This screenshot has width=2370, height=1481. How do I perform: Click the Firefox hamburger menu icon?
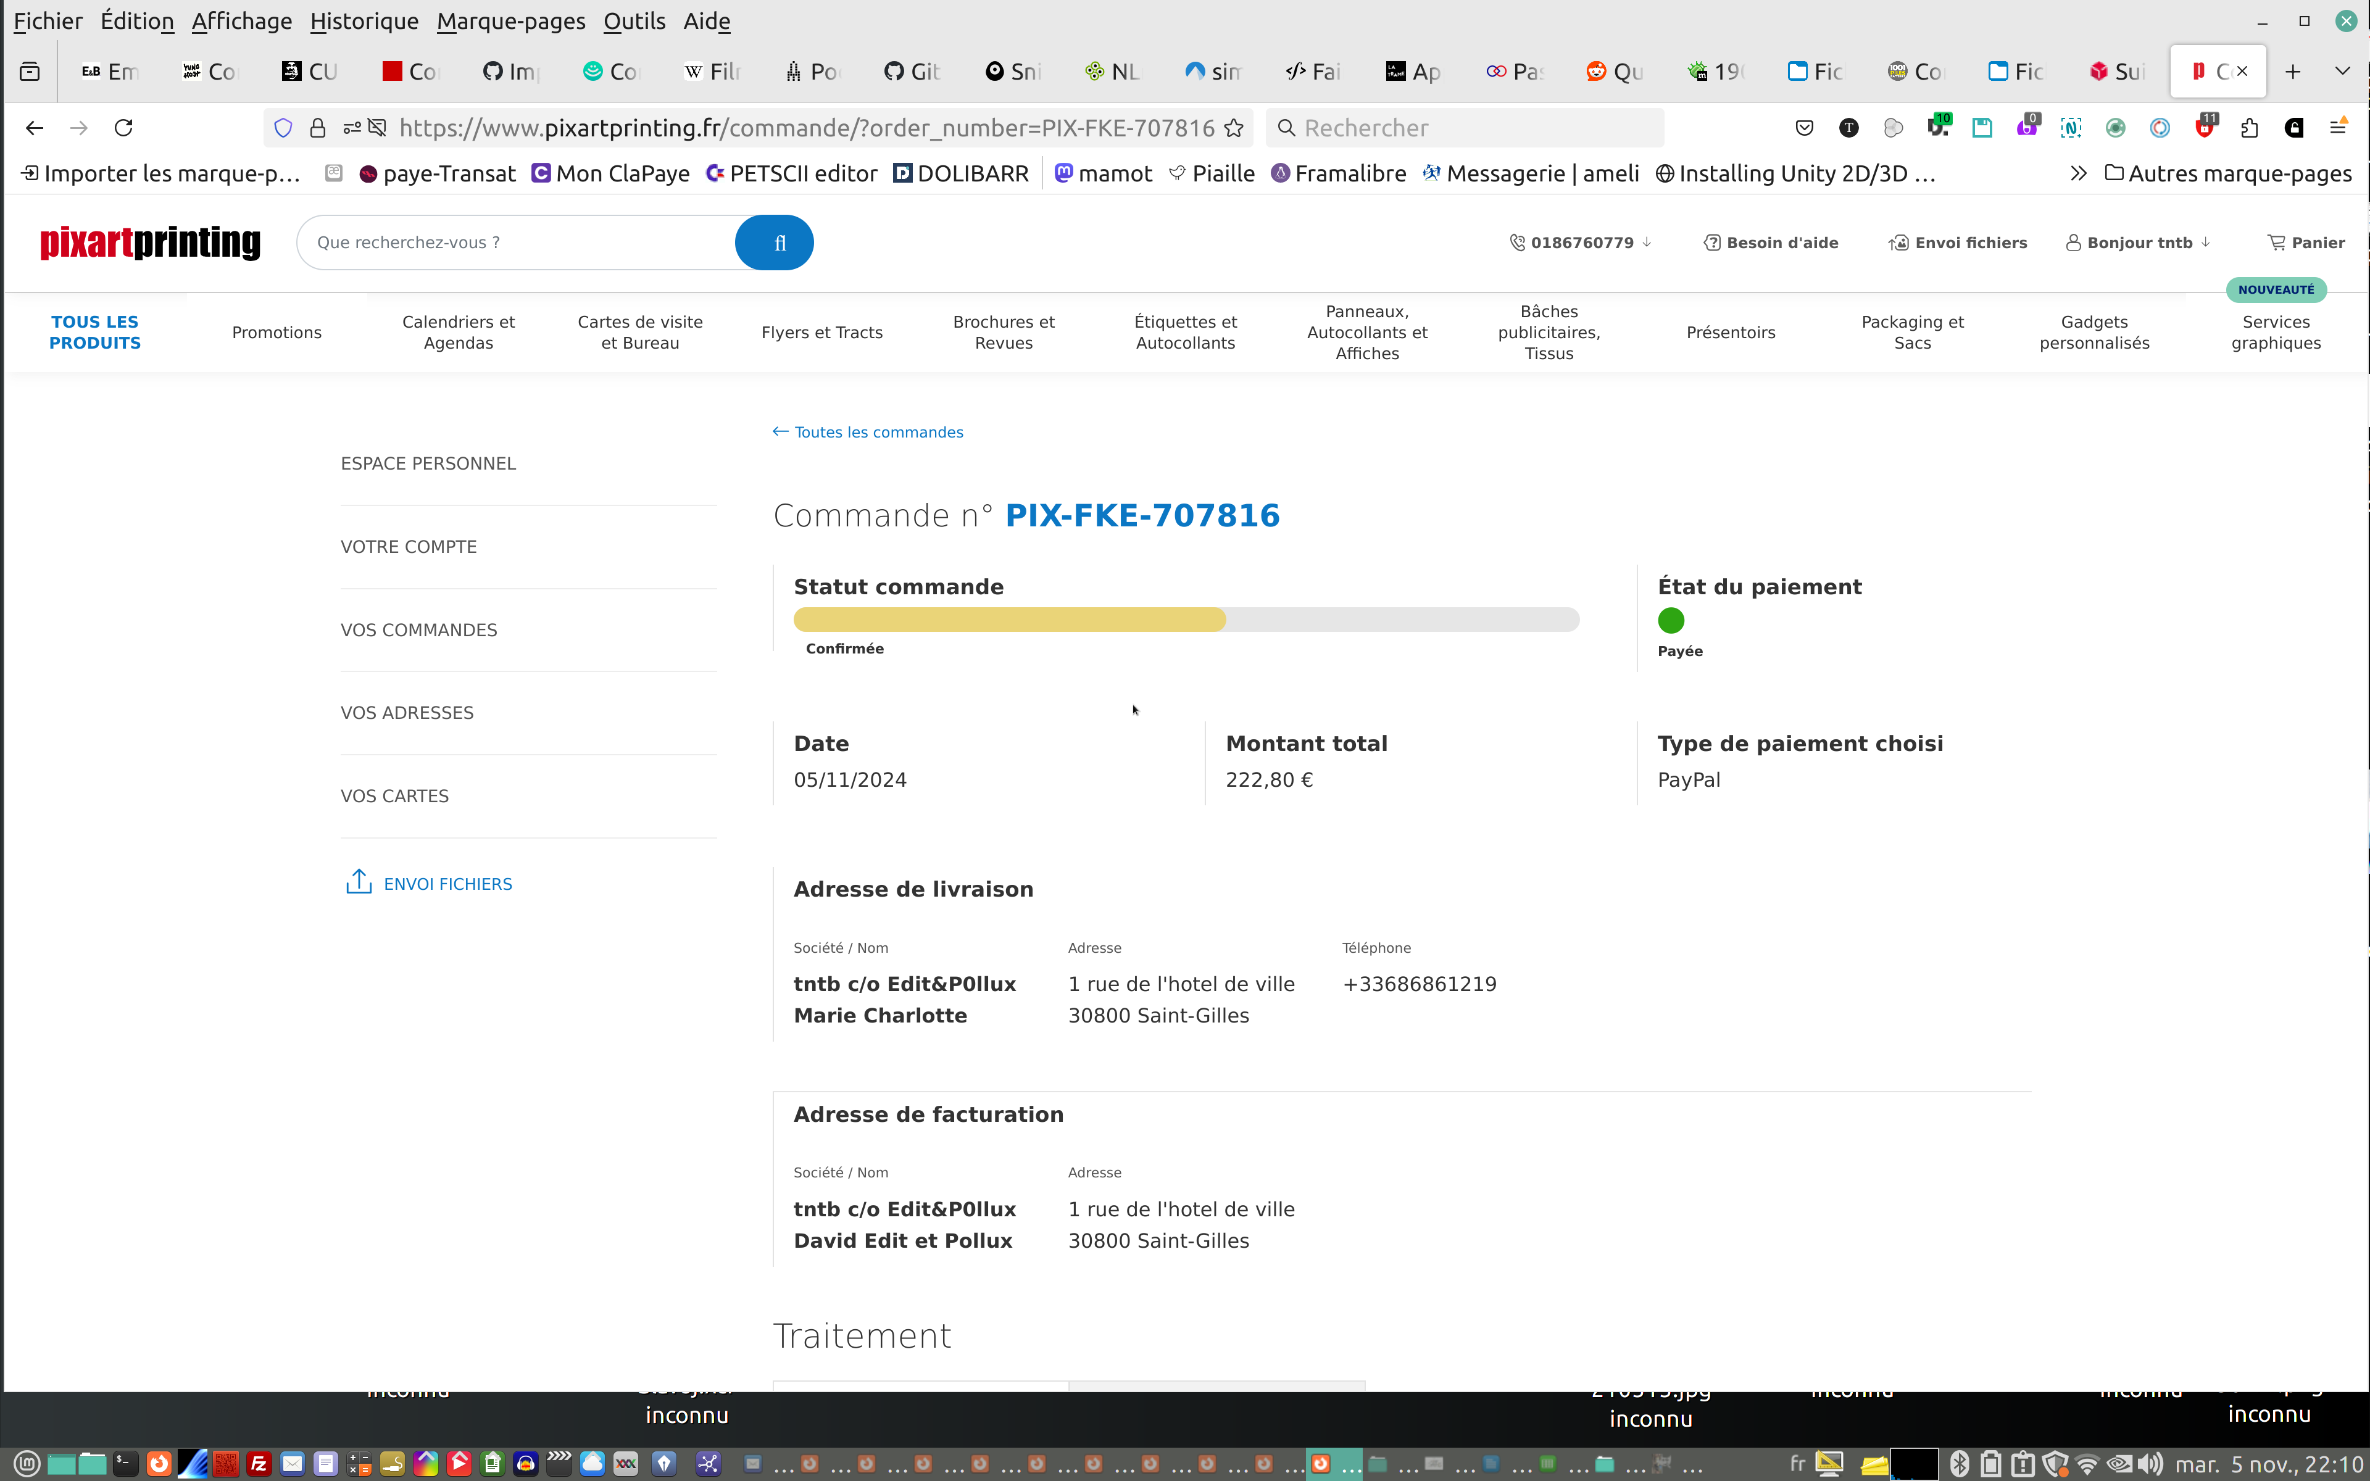click(x=2338, y=128)
